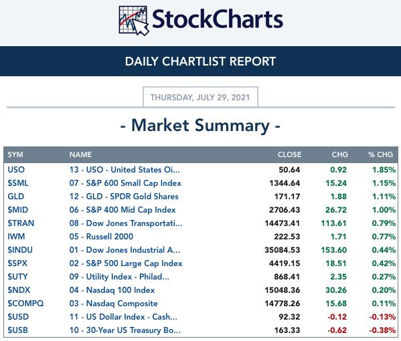401x341 pixels.
Task: Click the StockCharts logo icon
Action: tap(133, 21)
